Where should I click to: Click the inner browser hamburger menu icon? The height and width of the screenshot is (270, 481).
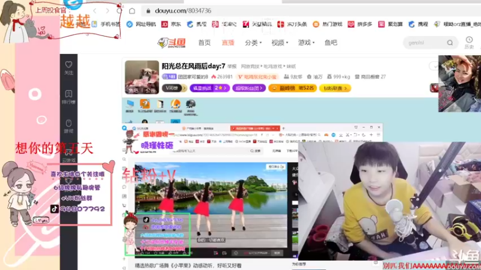point(379,134)
